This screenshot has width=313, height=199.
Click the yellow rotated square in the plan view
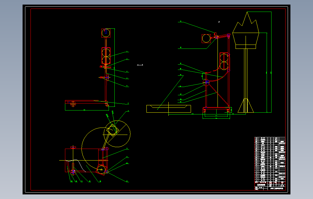113,130
